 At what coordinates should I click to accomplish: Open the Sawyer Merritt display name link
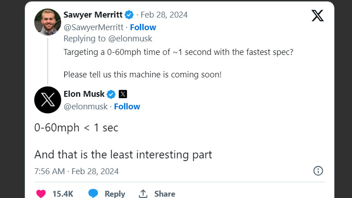[93, 15]
